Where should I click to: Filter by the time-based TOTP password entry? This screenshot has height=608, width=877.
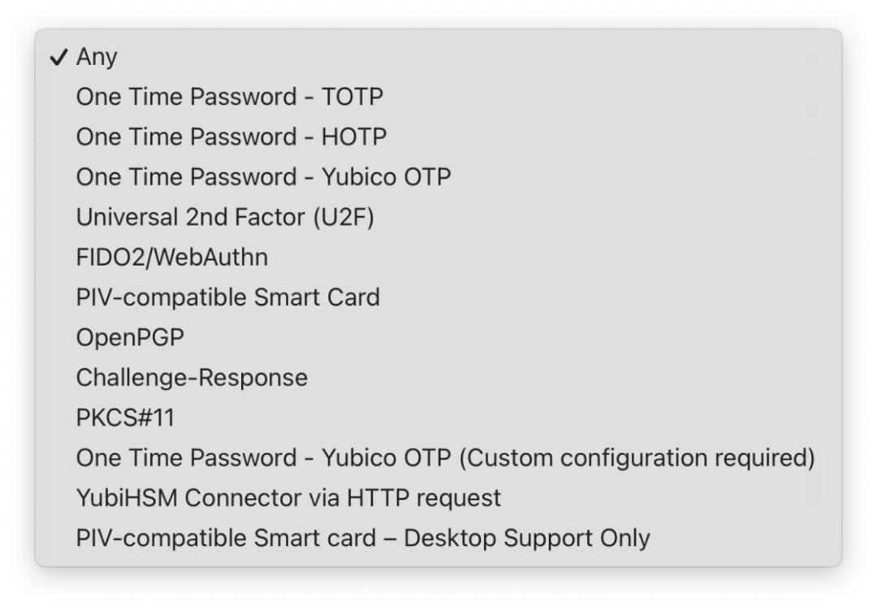pos(229,97)
